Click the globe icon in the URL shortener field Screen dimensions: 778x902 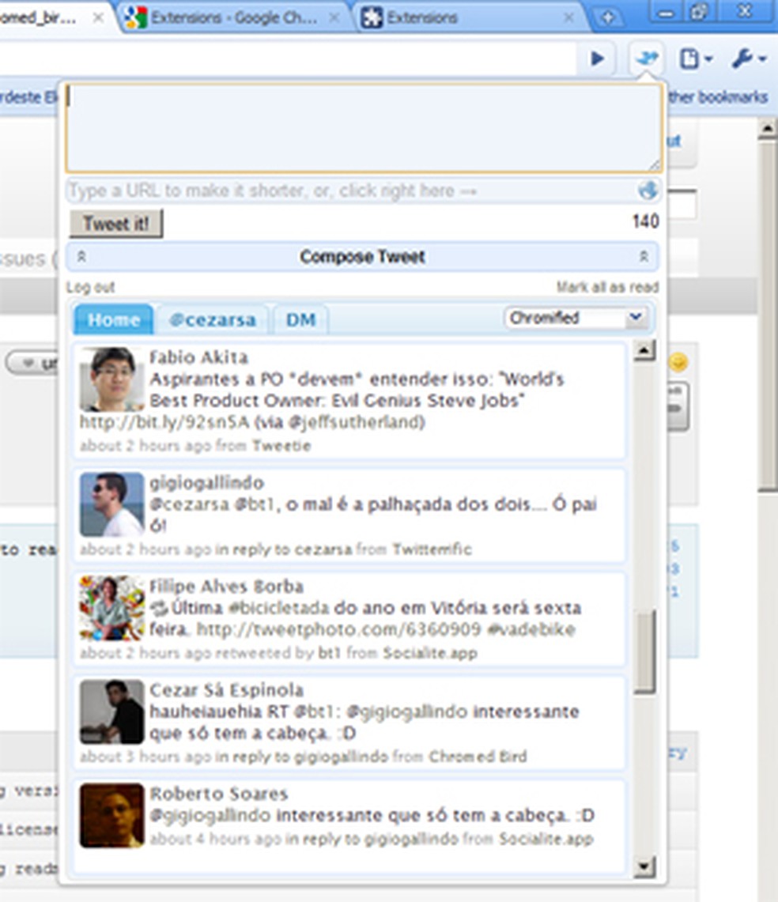(x=648, y=191)
